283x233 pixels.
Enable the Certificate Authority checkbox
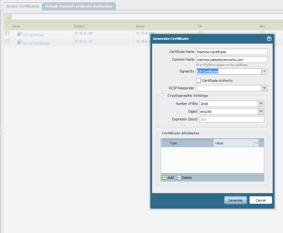198,80
